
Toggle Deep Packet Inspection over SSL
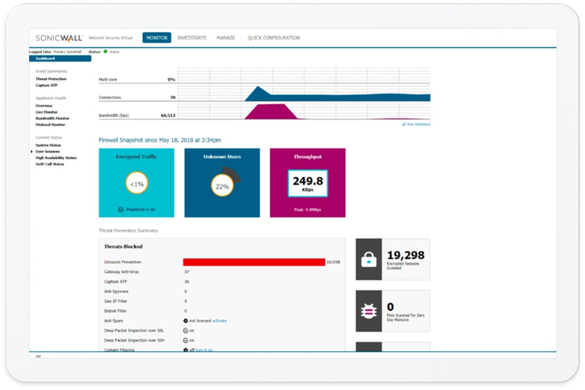click(x=185, y=331)
